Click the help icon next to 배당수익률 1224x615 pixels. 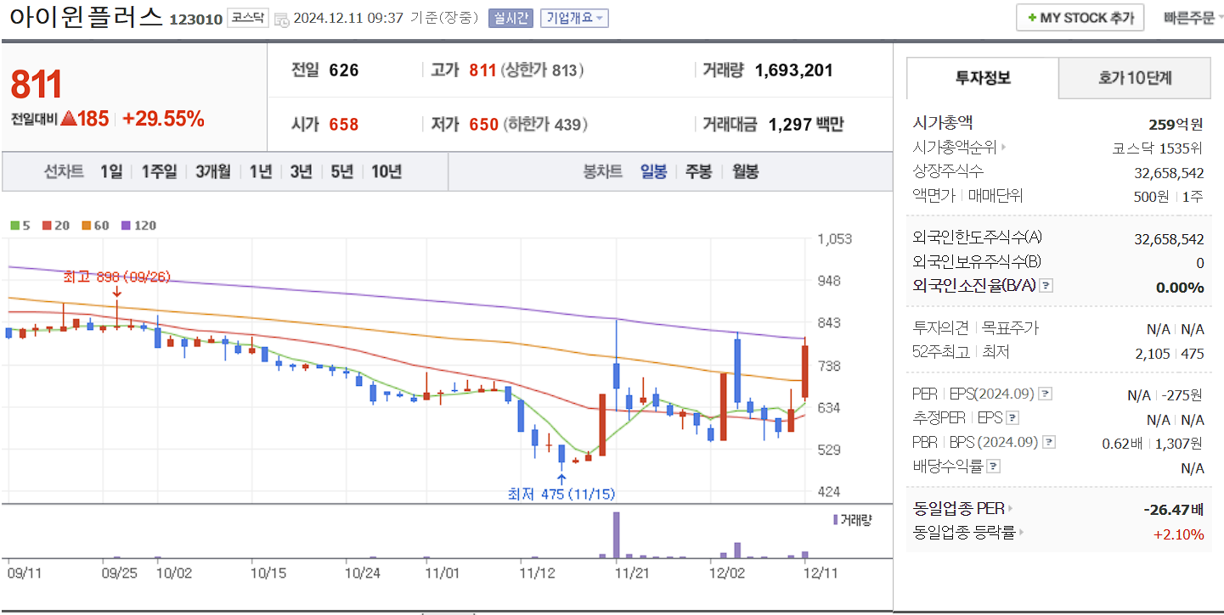994,467
